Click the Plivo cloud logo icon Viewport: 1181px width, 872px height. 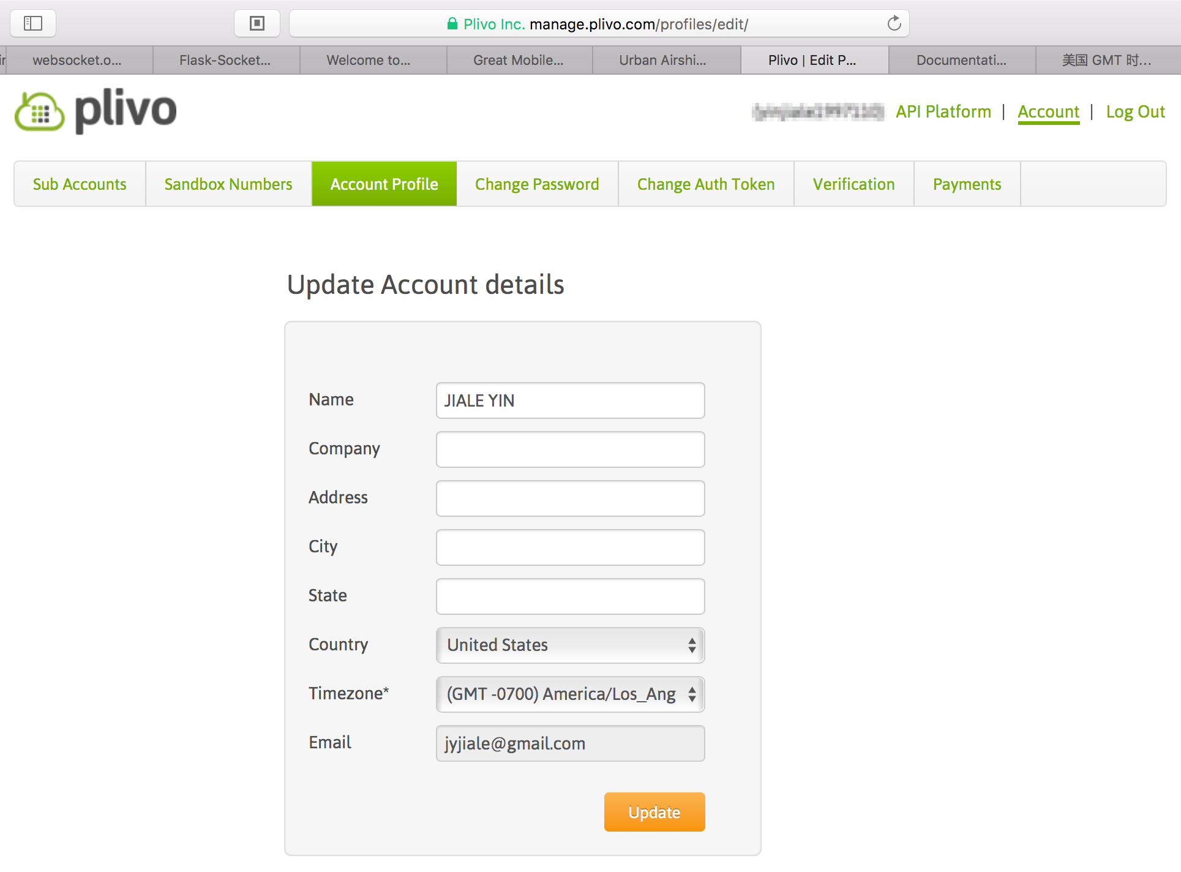[x=39, y=111]
